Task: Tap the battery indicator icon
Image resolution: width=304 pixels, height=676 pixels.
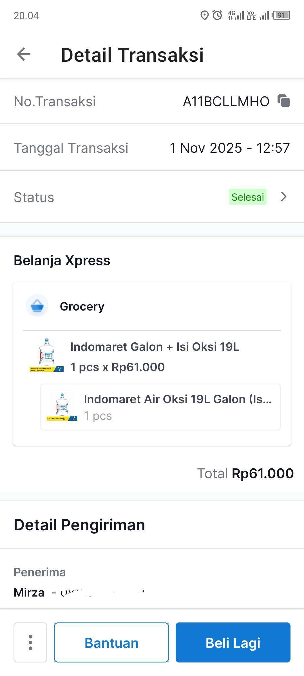Action: pos(281,15)
